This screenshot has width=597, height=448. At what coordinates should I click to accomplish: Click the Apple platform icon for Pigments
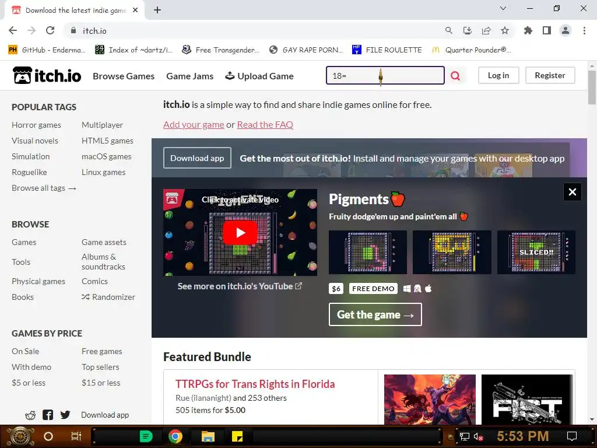pos(429,288)
